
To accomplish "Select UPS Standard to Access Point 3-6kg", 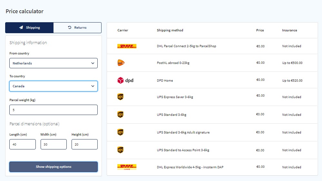I will pyautogui.click(x=183, y=150).
